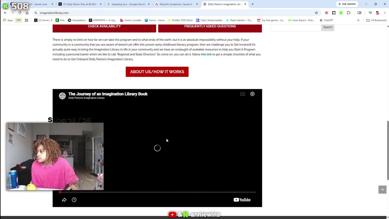Open the STR bookmark folder
This screenshot has width=389, height=219.
[x=19, y=20]
